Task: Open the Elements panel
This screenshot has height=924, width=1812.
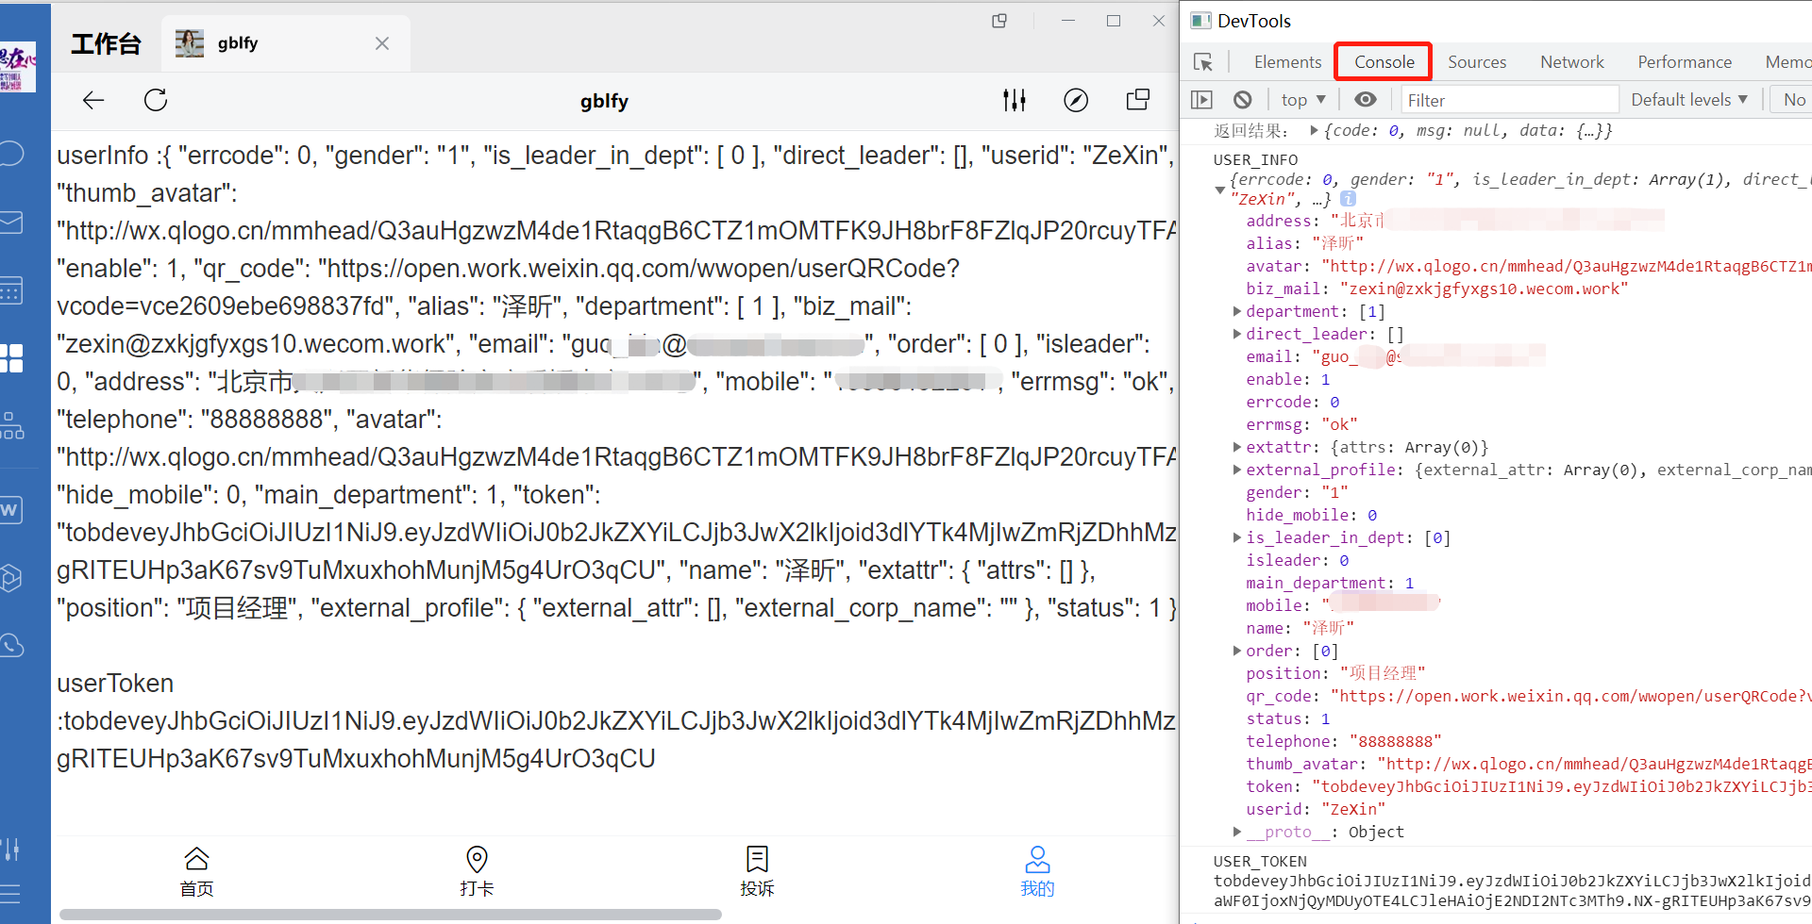Action: pos(1287,62)
